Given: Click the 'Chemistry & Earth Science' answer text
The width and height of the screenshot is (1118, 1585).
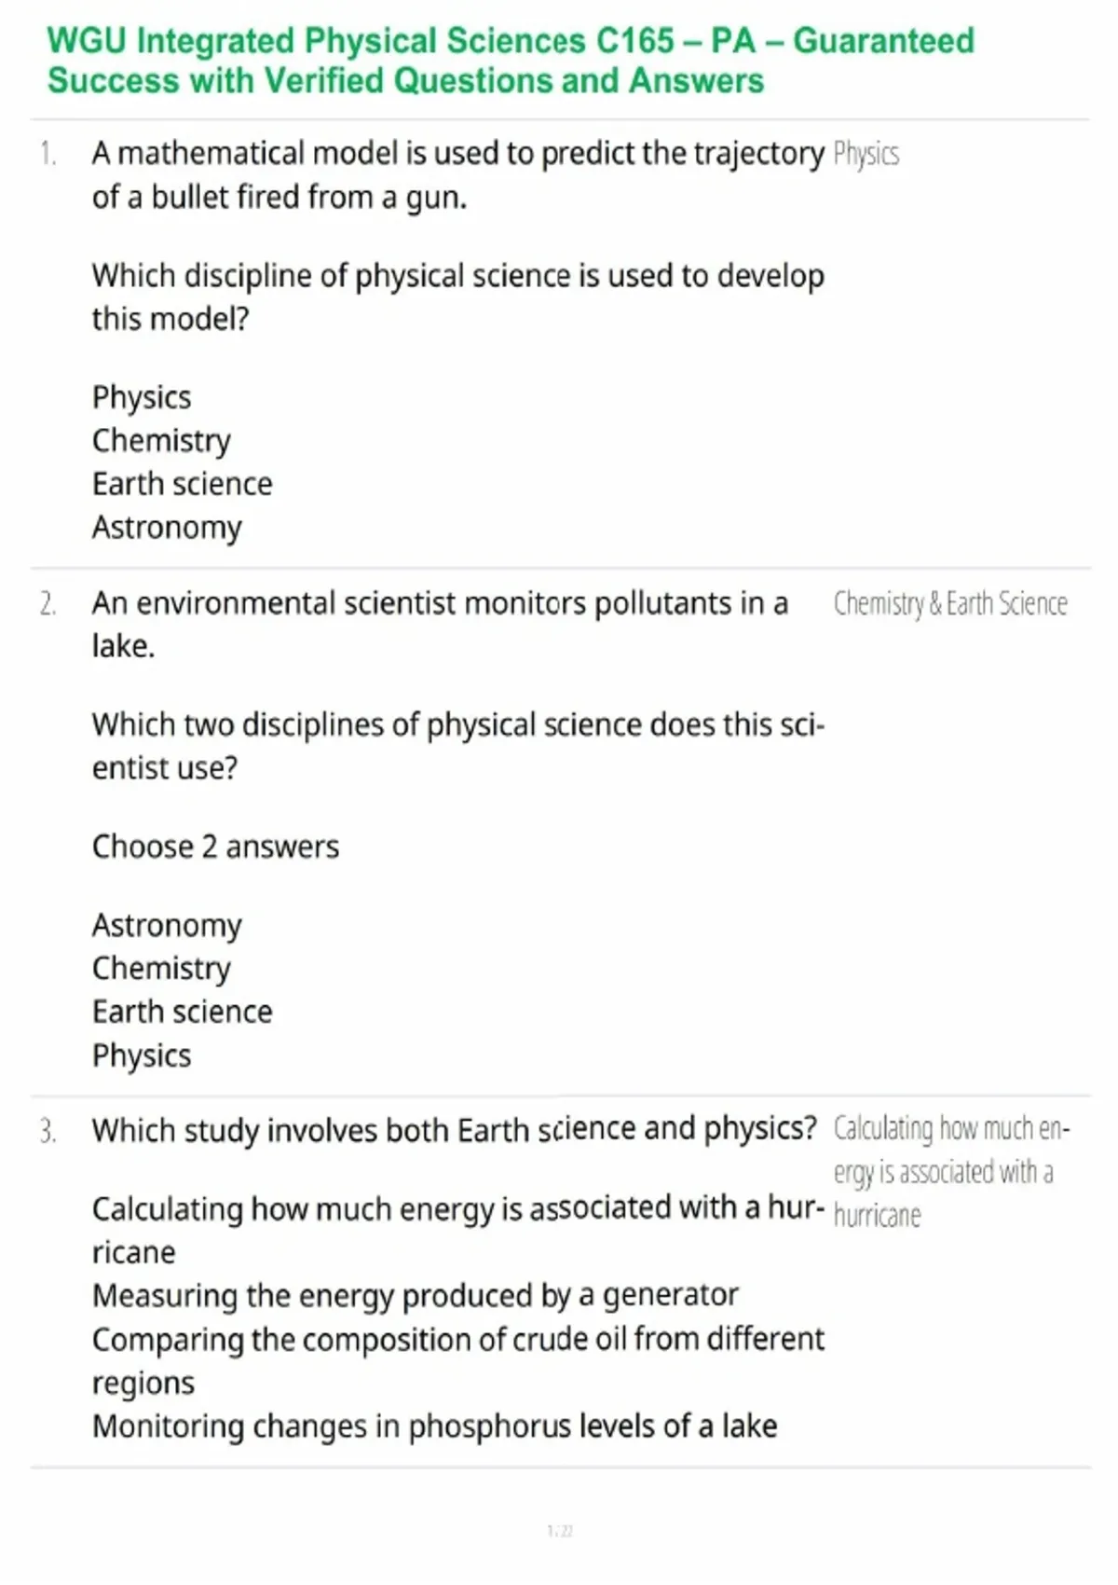Looking at the screenshot, I should (x=950, y=604).
